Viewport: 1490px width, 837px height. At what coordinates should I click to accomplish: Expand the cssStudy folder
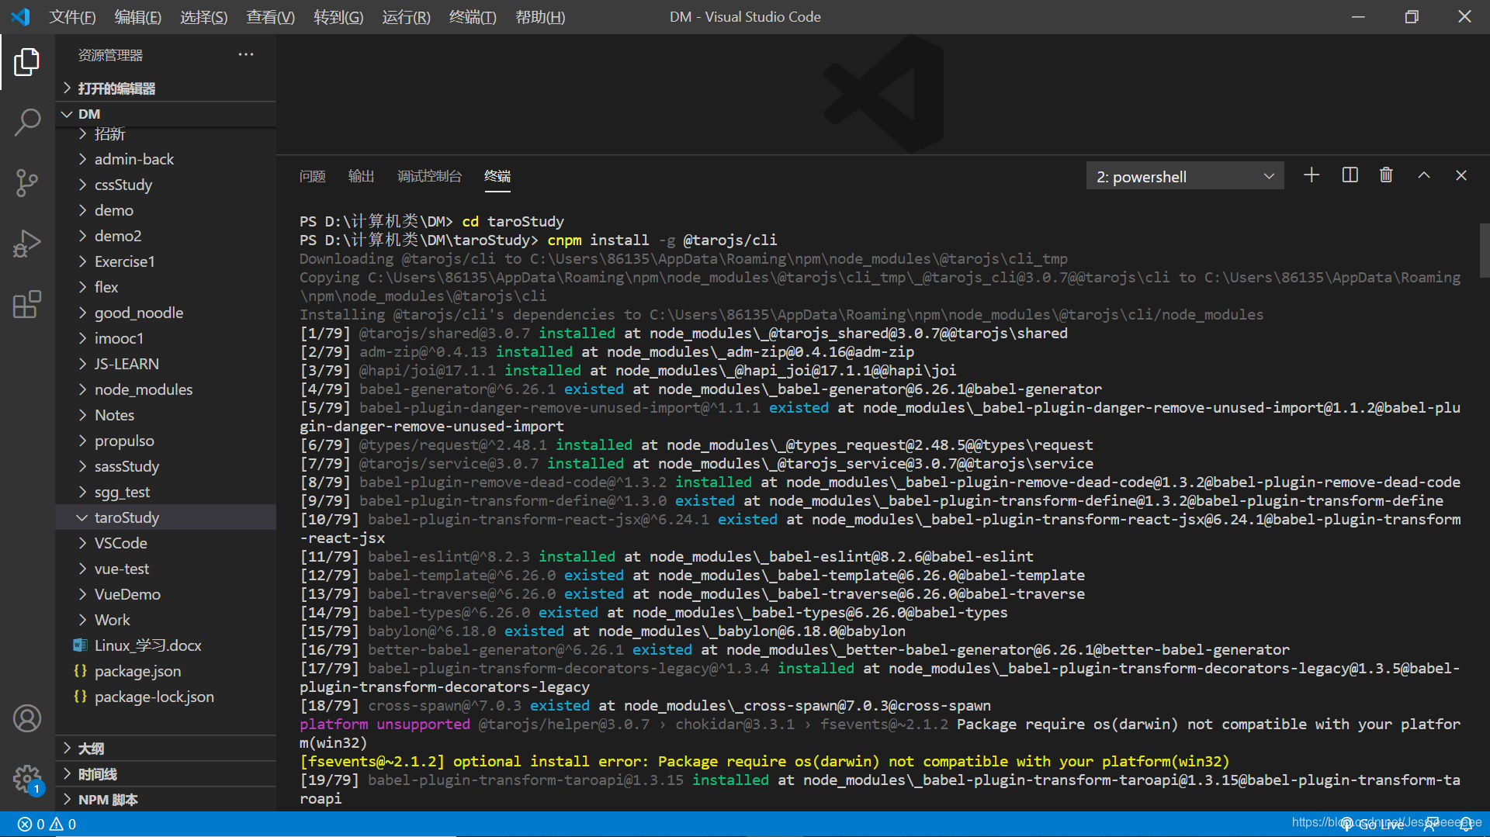pyautogui.click(x=166, y=185)
